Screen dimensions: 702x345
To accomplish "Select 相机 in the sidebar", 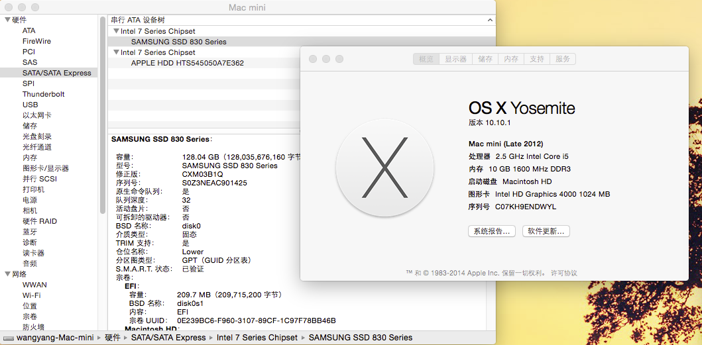I will [30, 211].
